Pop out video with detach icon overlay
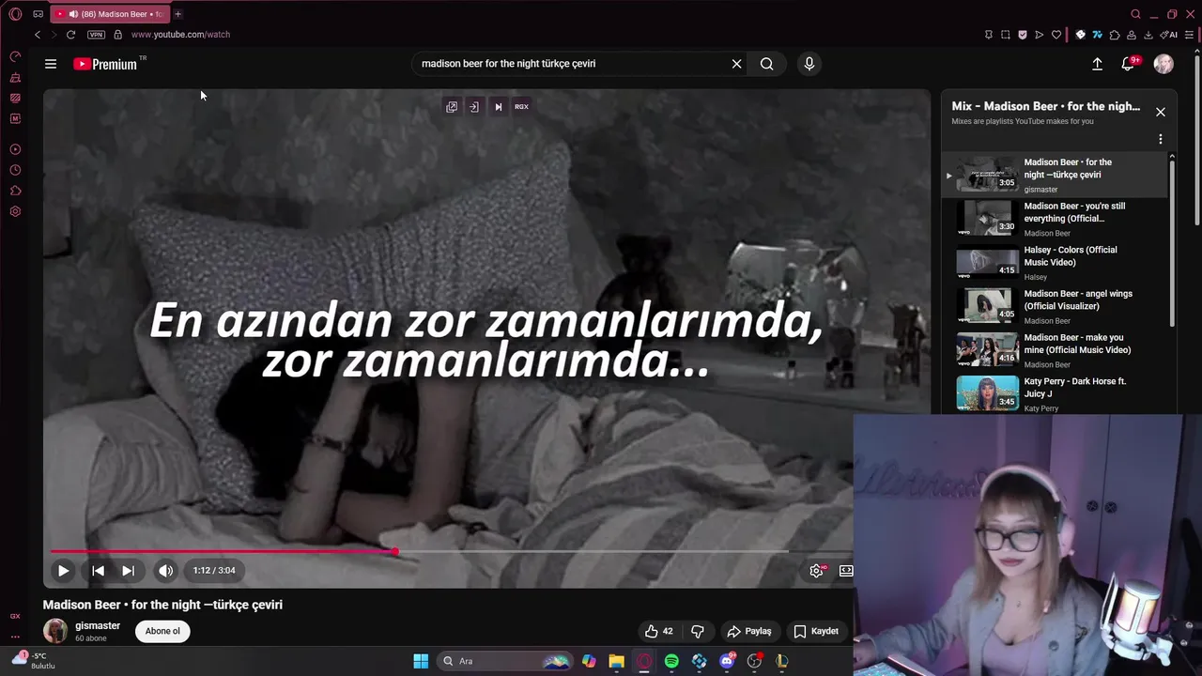 tap(452, 107)
